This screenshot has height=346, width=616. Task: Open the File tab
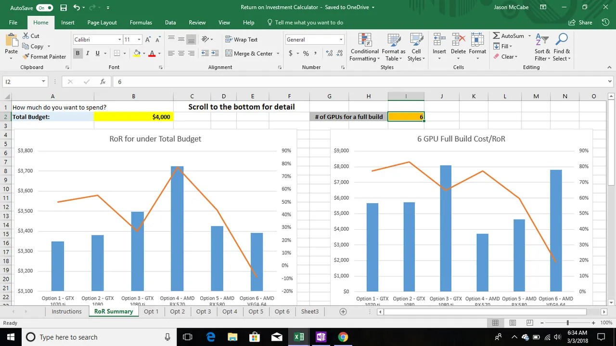(x=13, y=23)
